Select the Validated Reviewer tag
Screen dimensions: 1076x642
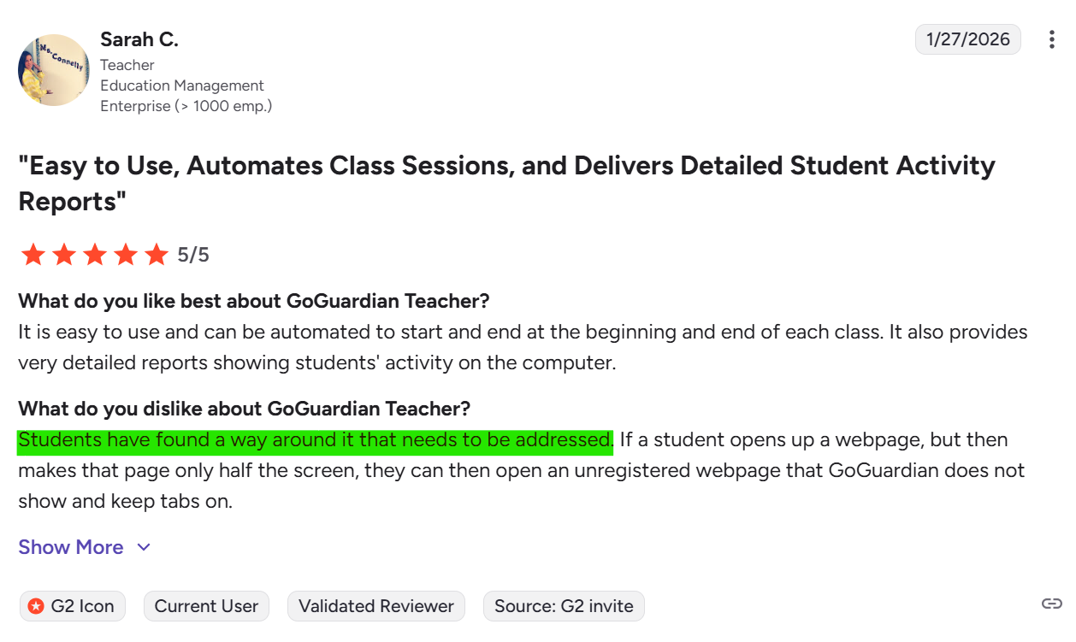coord(376,606)
